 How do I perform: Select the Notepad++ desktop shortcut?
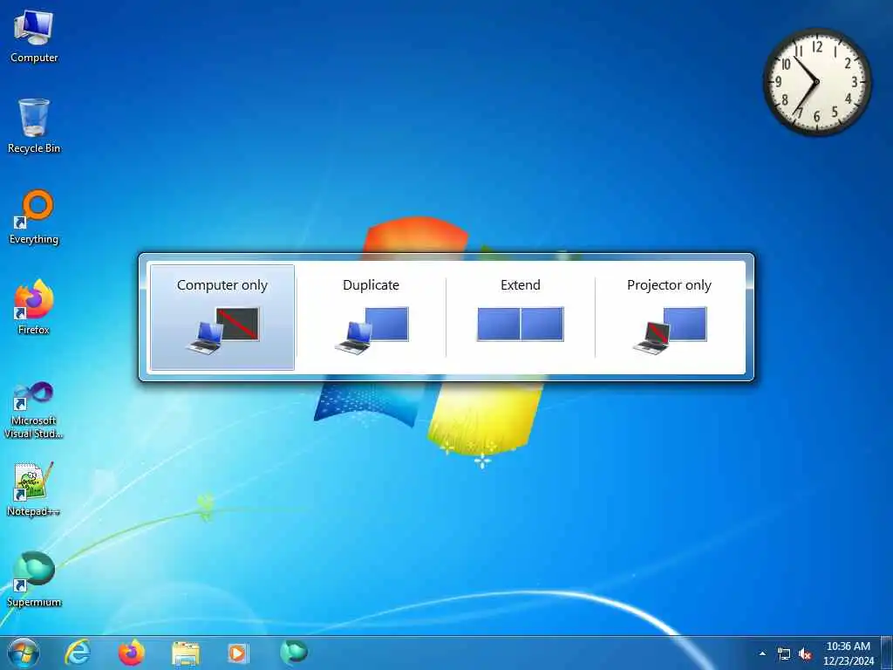[x=34, y=489]
